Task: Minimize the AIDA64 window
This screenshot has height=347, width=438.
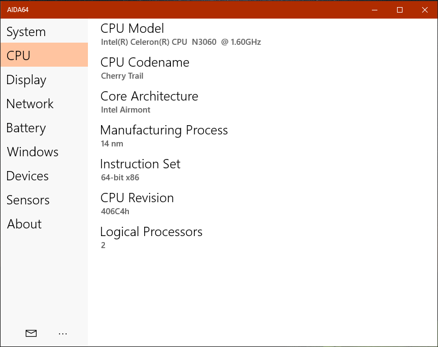Action: [375, 10]
